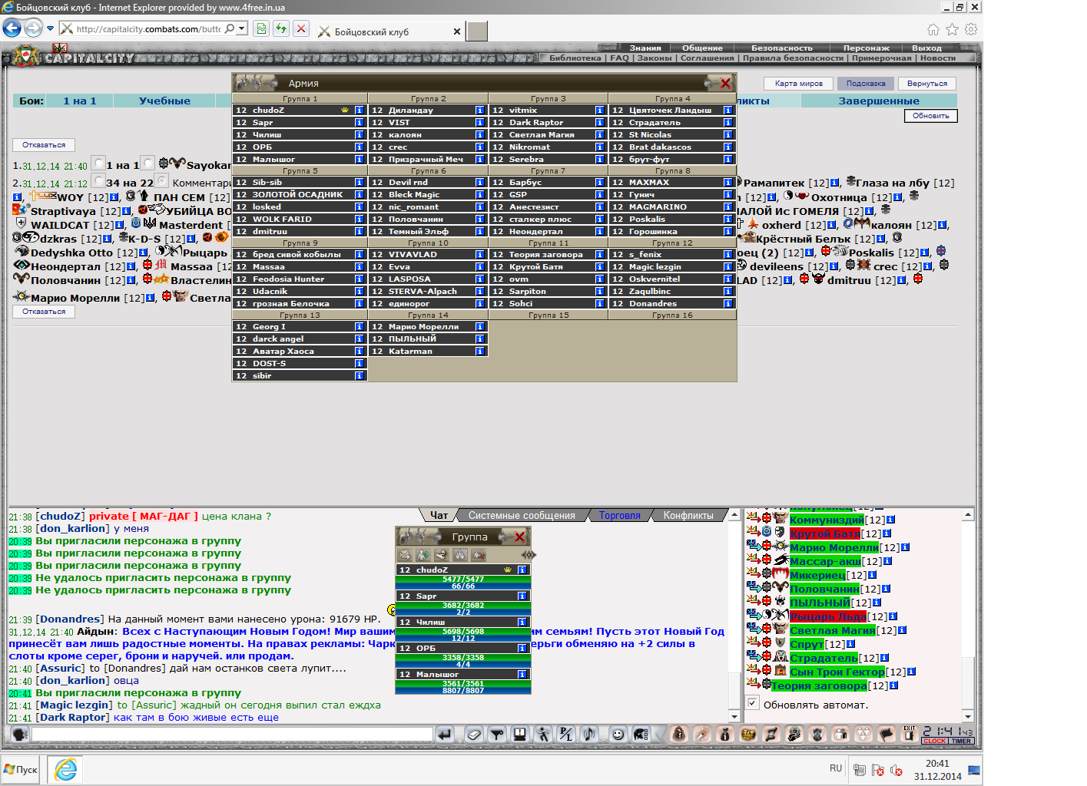Open the smiley emoticons picker

pos(618,735)
